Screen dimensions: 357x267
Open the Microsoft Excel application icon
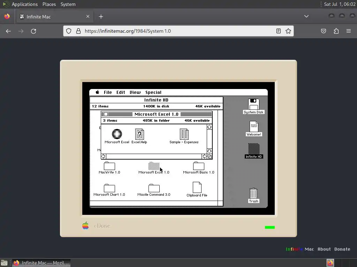coord(117,134)
